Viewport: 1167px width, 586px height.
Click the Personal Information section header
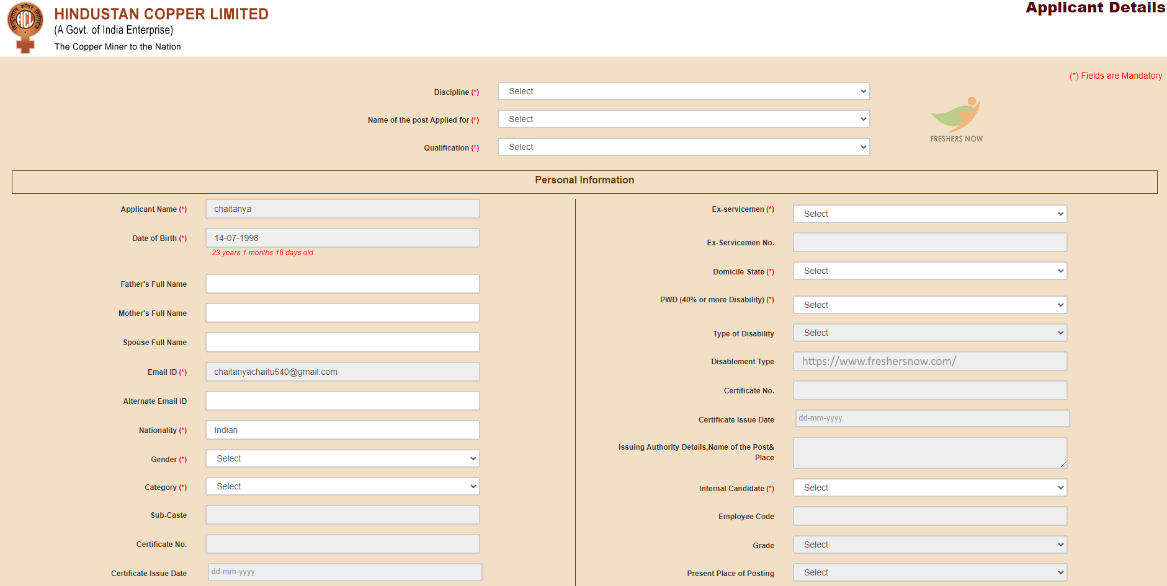point(584,181)
